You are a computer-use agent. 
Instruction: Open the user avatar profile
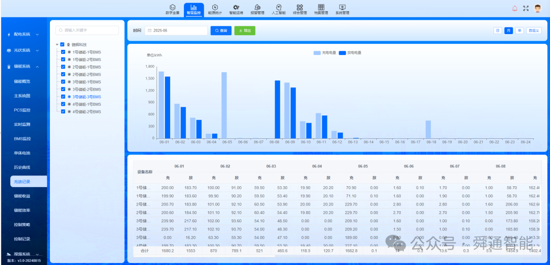click(x=538, y=9)
